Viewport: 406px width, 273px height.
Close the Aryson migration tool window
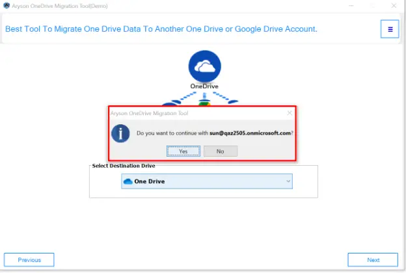tap(395, 6)
